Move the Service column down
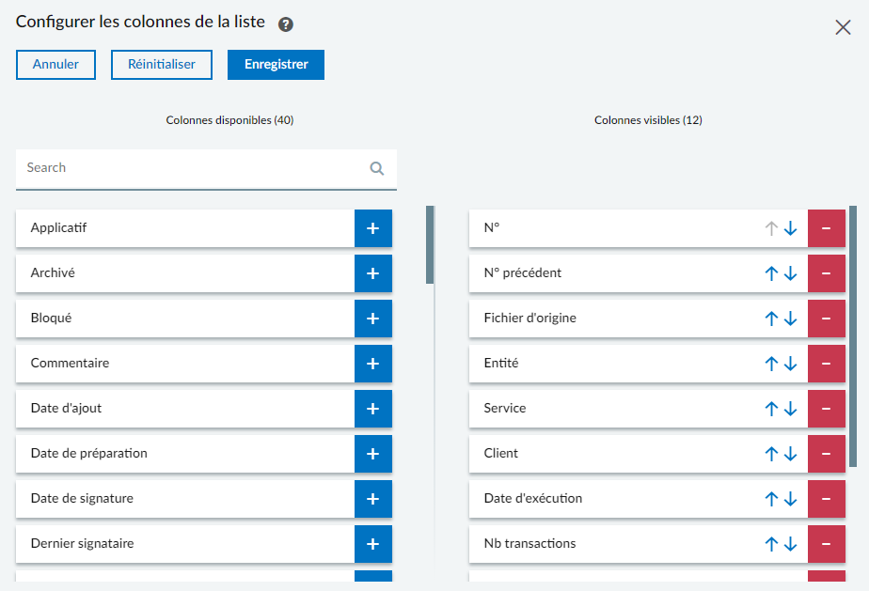 (x=791, y=409)
